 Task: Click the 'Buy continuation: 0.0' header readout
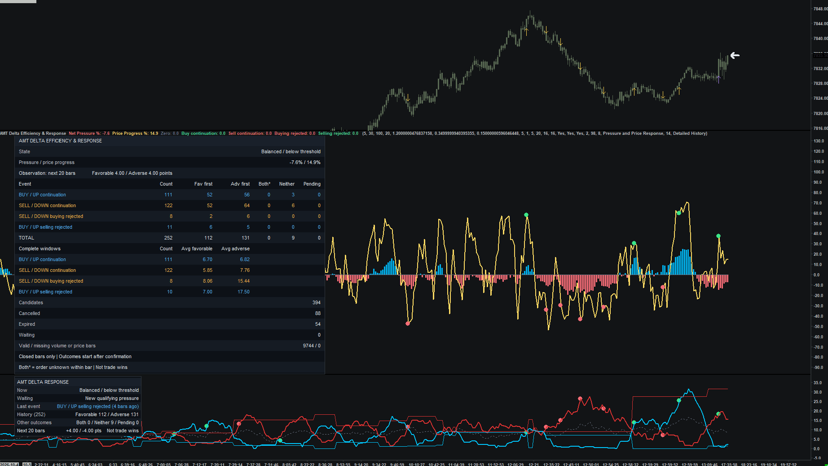pos(203,133)
